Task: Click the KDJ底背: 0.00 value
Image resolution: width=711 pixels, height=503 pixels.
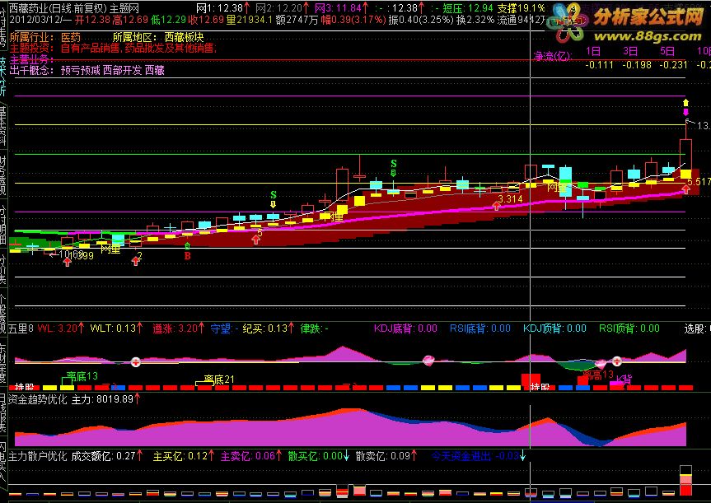Action: [405, 328]
